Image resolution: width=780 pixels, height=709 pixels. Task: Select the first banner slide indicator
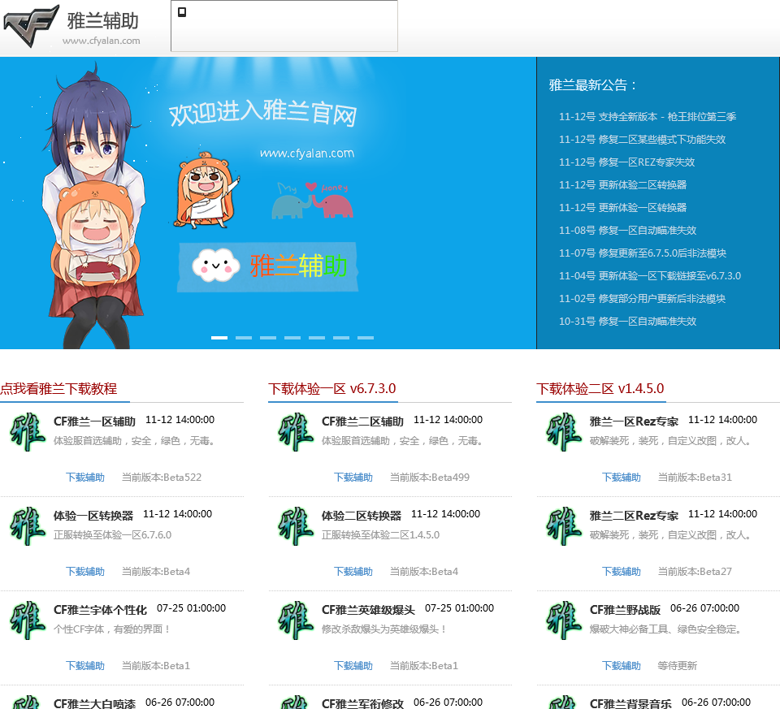(219, 338)
